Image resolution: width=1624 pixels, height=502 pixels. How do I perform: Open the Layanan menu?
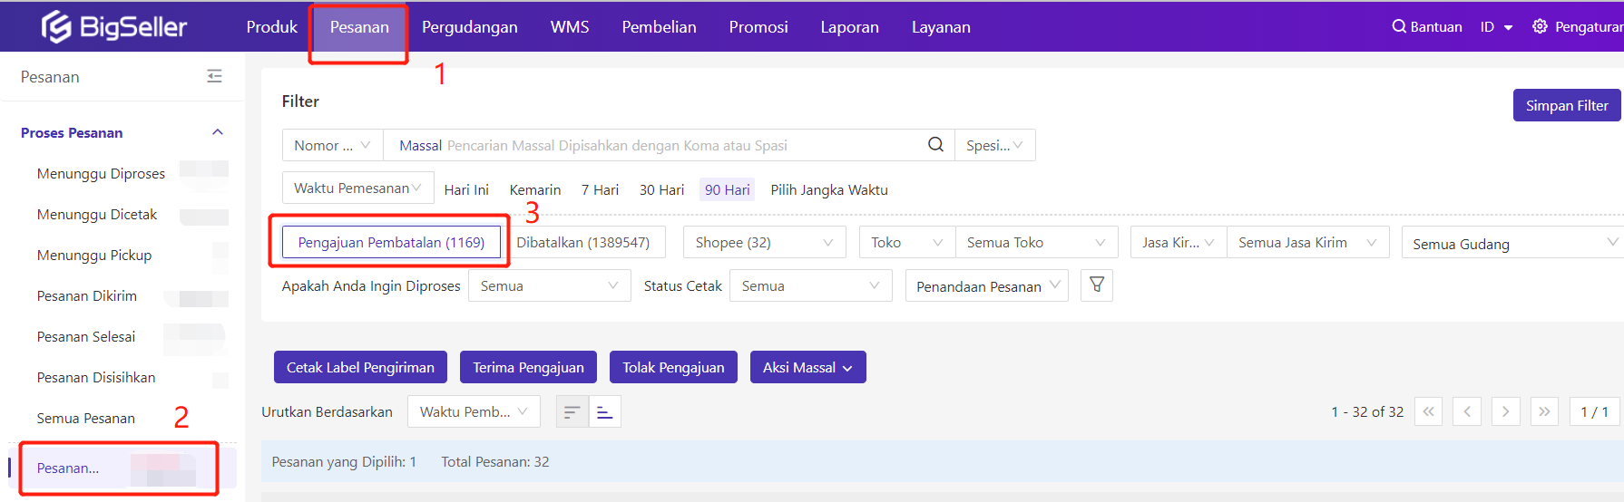941,27
